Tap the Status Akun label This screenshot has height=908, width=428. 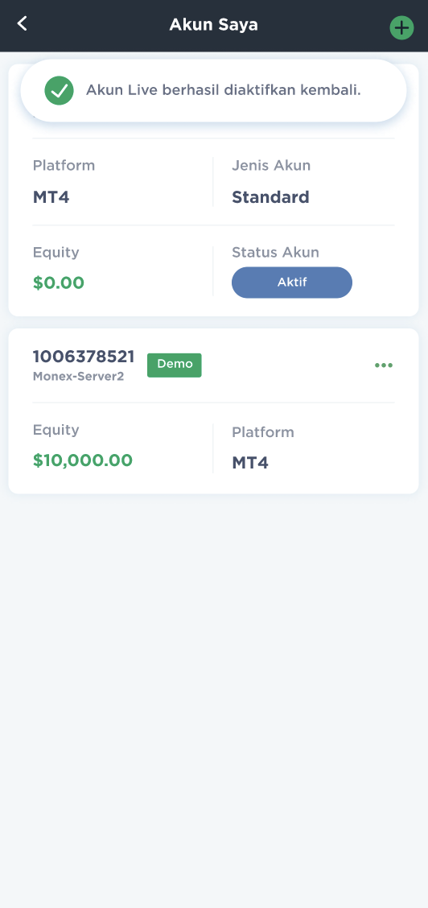(275, 253)
